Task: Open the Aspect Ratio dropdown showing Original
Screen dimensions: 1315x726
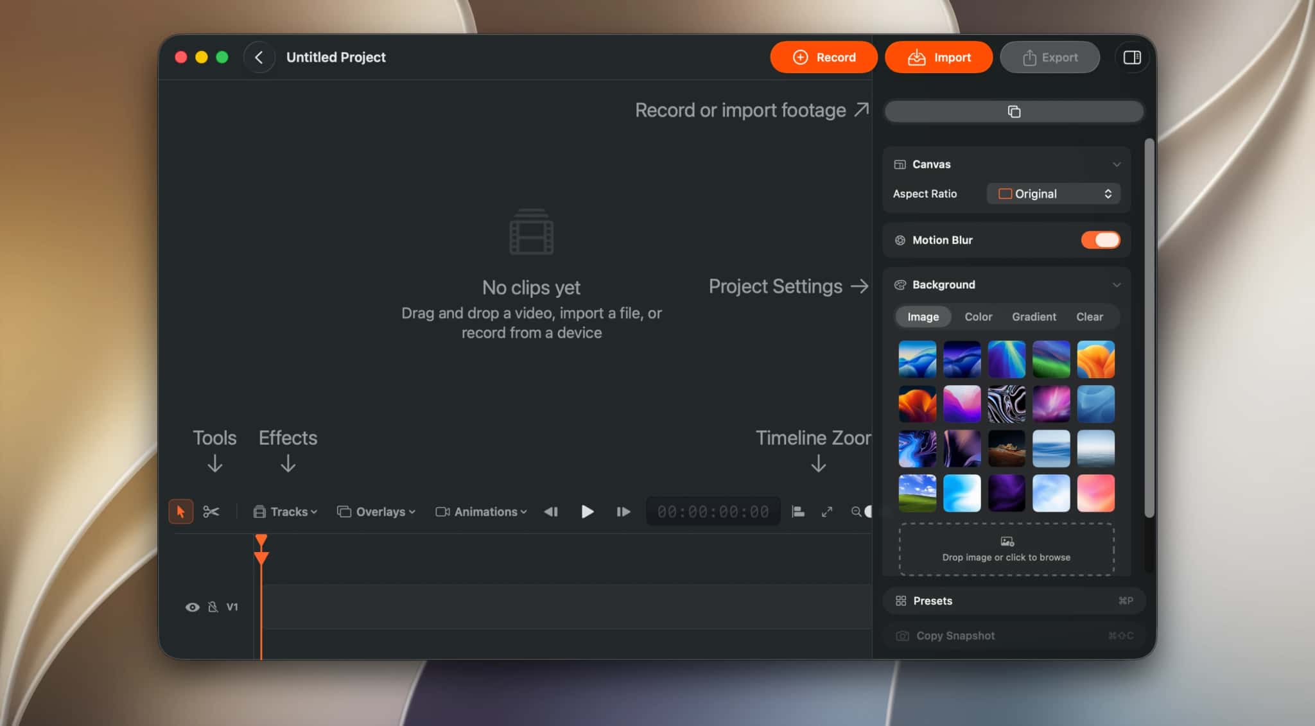Action: click(1053, 194)
